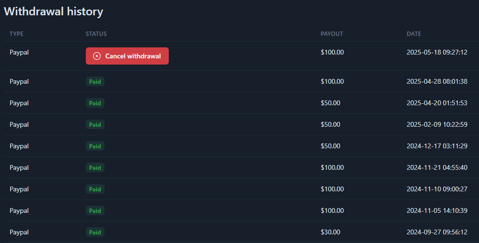
Task: Click the circled X icon in Cancel withdrawal
Action: pos(97,56)
